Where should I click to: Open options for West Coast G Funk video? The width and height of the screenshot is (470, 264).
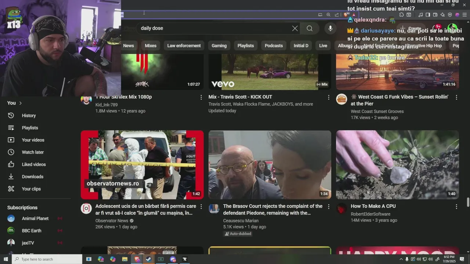456,97
